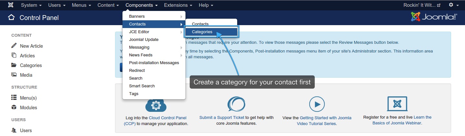Viewport: 465px width, 136px height.
Task: Open the Users top menu
Action: [57, 5]
